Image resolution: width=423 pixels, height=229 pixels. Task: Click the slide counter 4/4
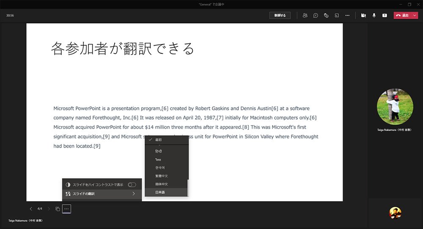coord(40,209)
